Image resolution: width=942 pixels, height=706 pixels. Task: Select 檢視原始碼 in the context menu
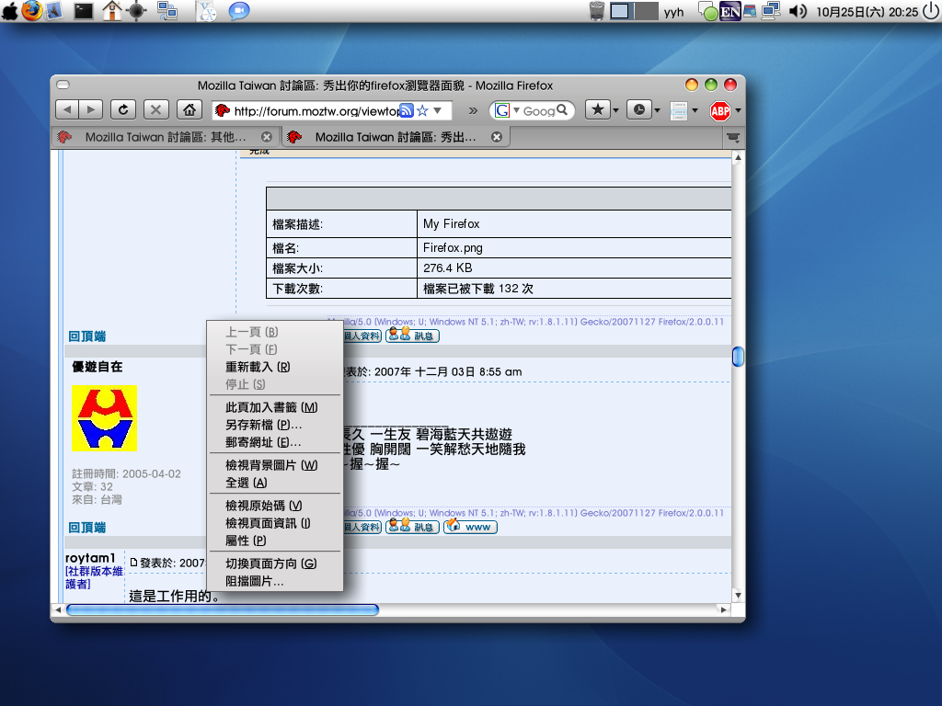(263, 506)
